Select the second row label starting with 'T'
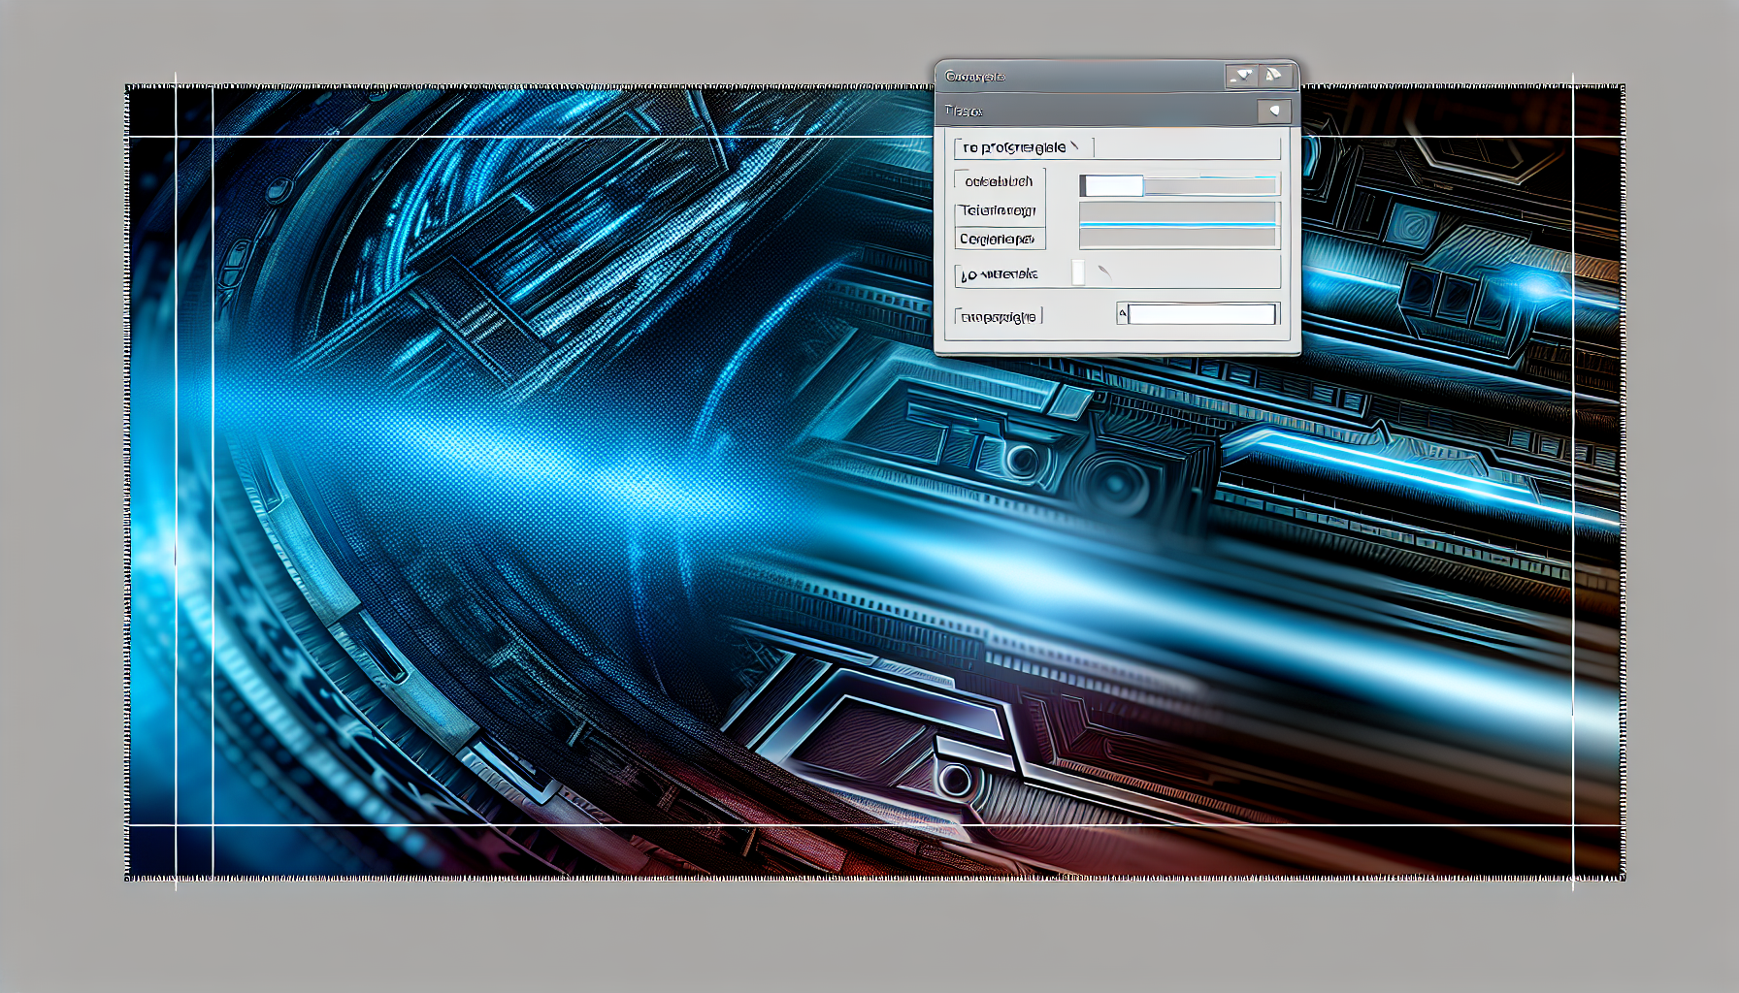1739x993 pixels. pyautogui.click(x=998, y=210)
